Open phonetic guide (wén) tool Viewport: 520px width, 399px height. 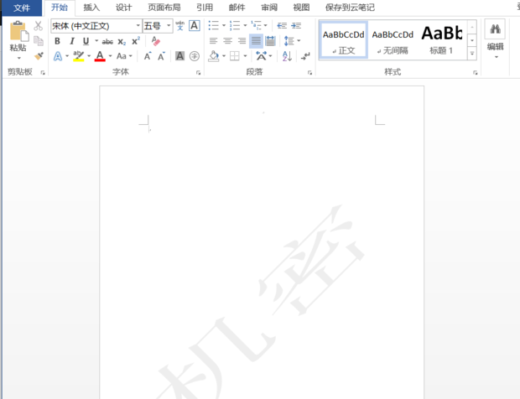(x=180, y=25)
